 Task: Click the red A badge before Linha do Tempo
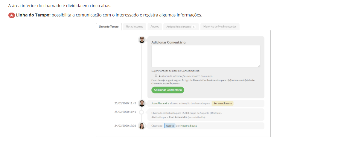(x=12, y=15)
